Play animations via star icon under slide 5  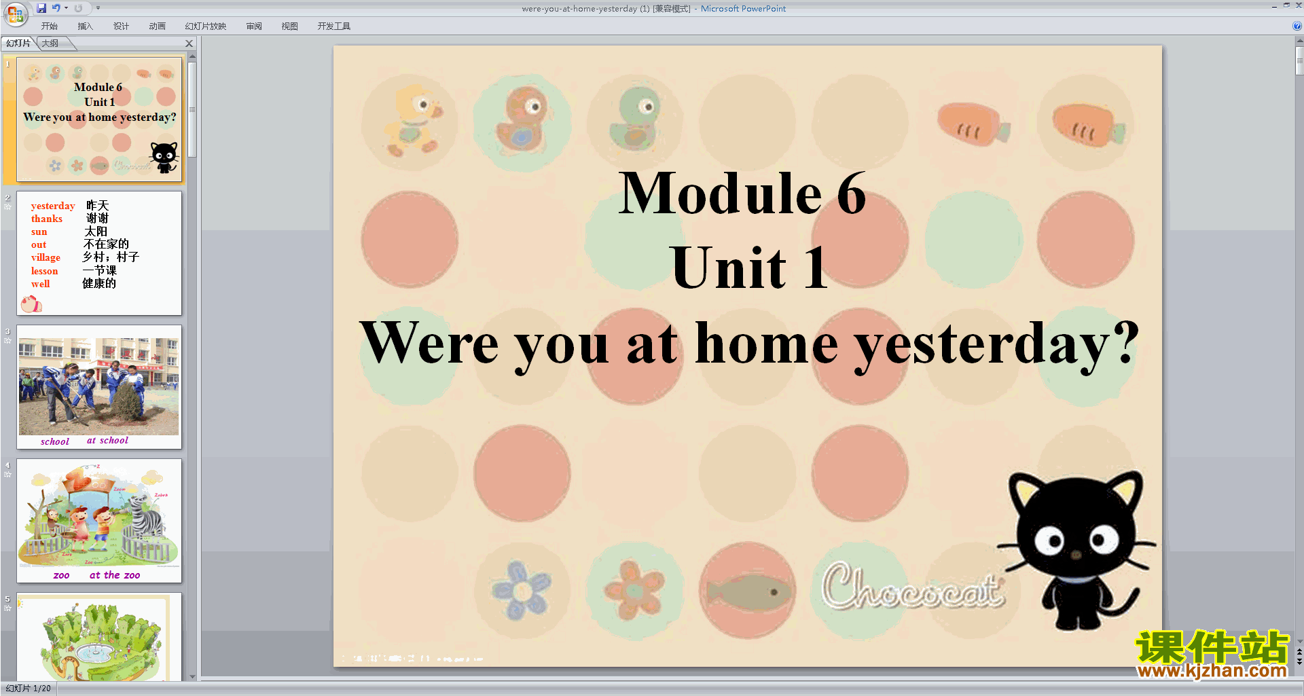point(7,608)
